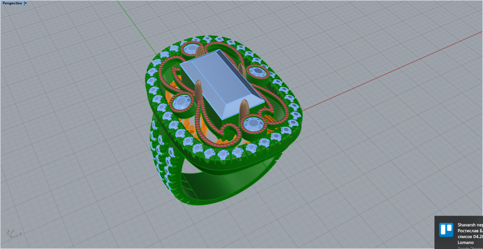483x249 pixels.
Task: Select the lower-left brown prong
Action: pos(198,90)
